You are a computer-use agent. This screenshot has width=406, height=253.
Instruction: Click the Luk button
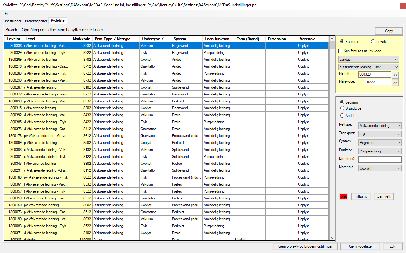[392, 246]
